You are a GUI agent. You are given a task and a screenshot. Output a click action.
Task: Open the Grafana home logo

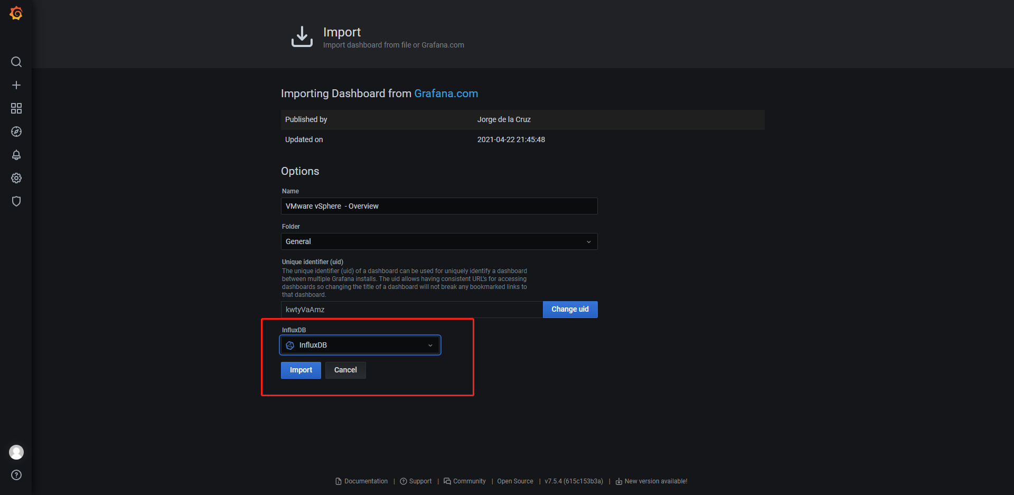pos(16,13)
